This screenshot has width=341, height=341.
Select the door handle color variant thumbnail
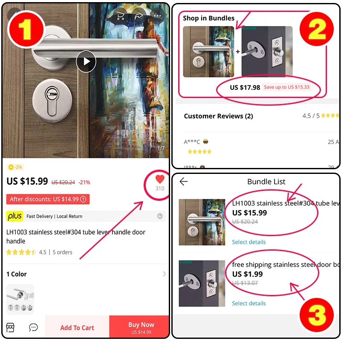pyautogui.click(x=20, y=300)
